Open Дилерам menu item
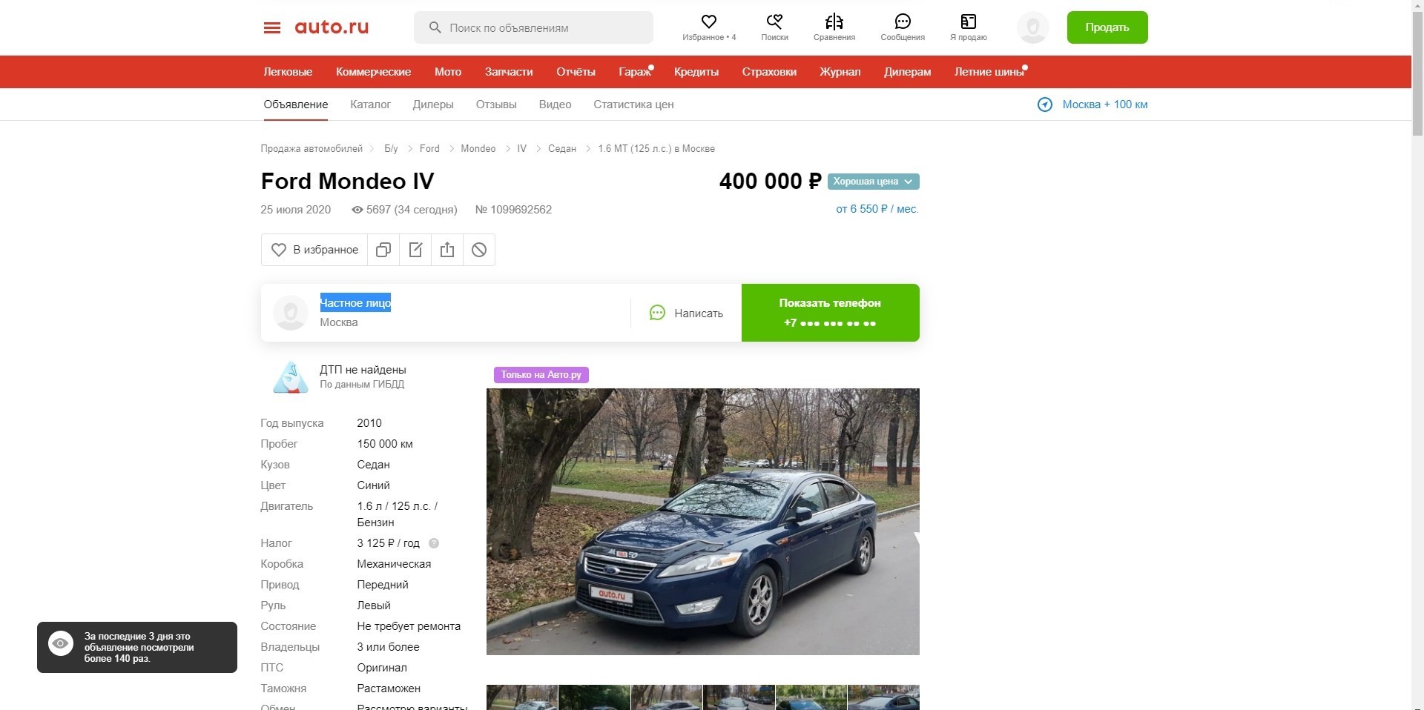The image size is (1424, 710). (x=907, y=72)
